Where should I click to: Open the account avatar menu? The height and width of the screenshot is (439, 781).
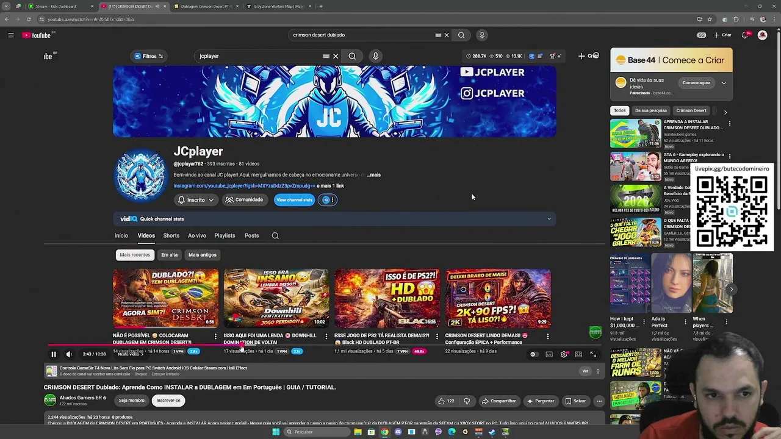pyautogui.click(x=762, y=35)
